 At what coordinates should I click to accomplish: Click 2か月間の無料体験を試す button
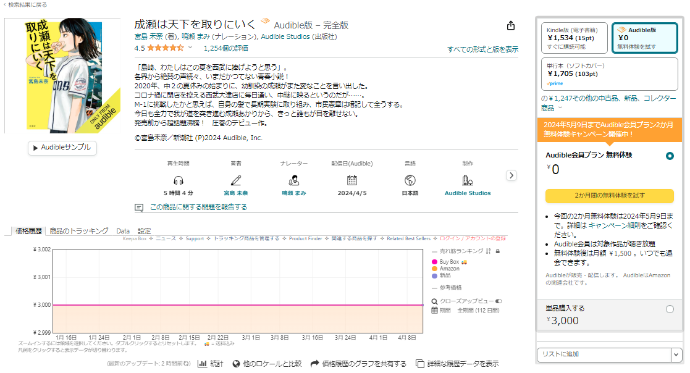610,195
